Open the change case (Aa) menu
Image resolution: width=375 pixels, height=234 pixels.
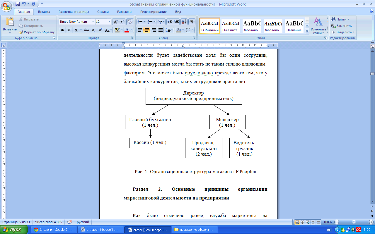(x=108, y=30)
